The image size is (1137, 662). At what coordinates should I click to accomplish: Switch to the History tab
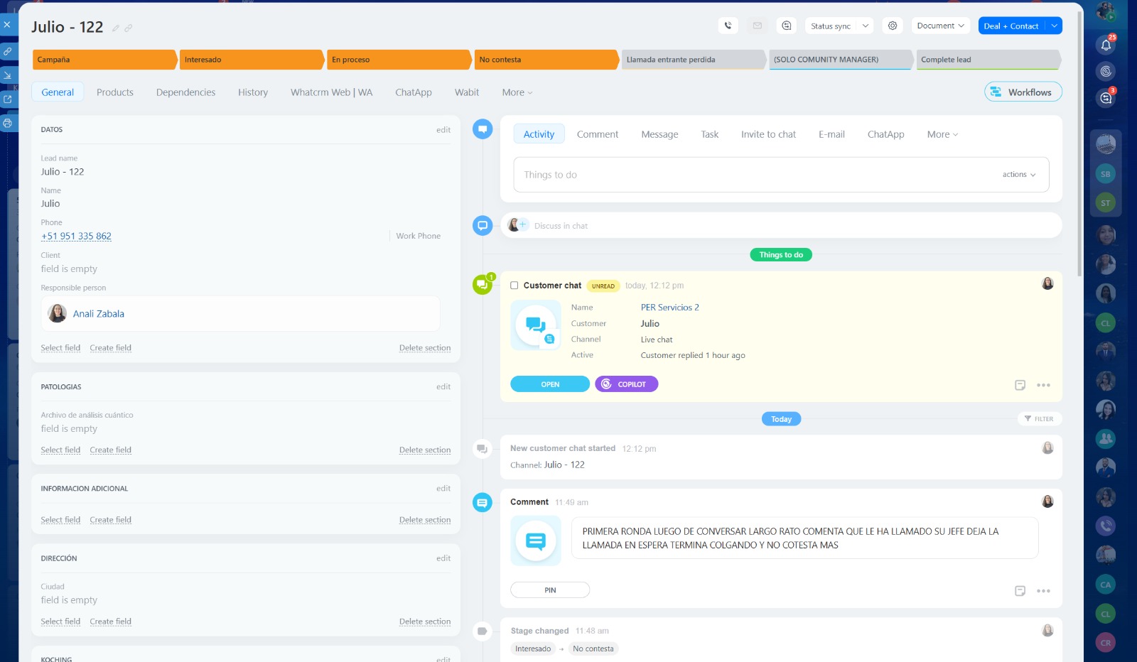pos(253,92)
